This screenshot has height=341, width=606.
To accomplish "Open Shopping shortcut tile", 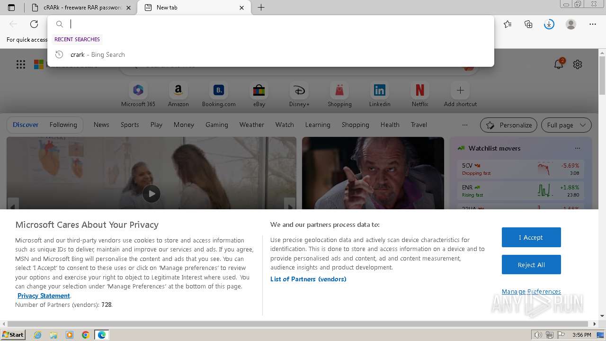I will 339,95.
